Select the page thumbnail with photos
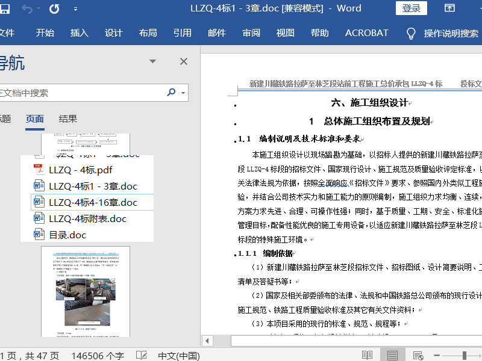 click(85, 291)
